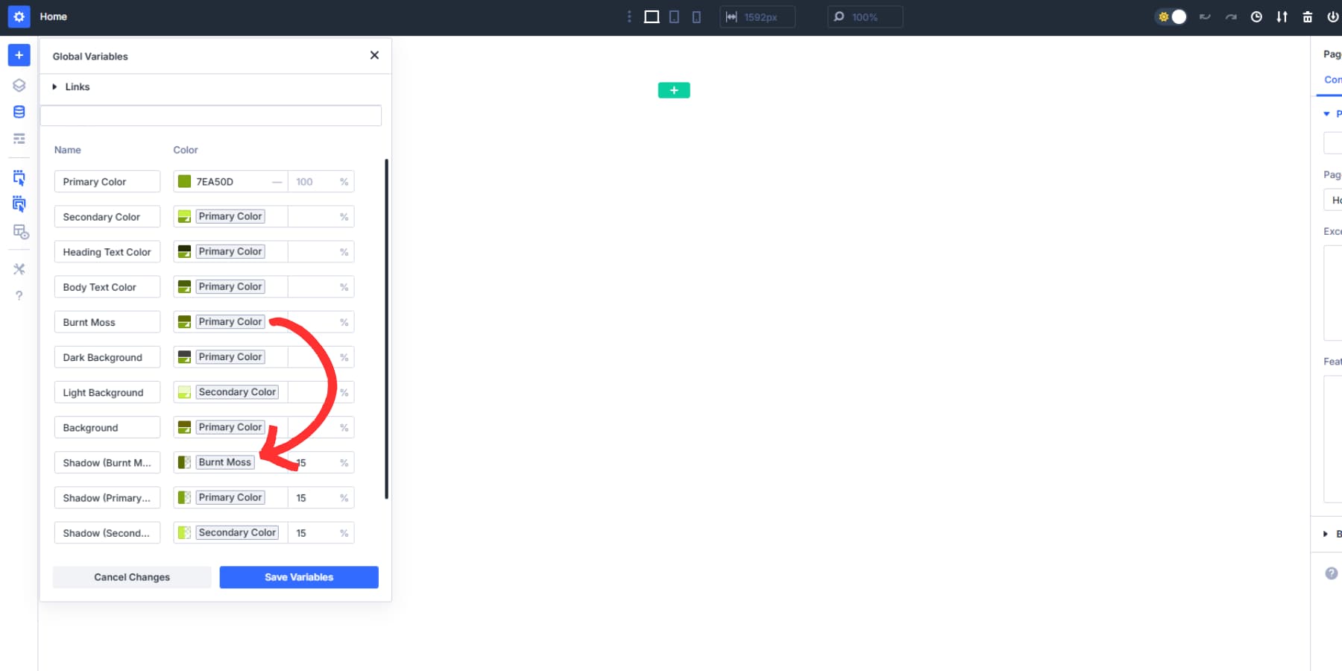Open the Add element panel
The height and width of the screenshot is (671, 1342).
[x=19, y=54]
